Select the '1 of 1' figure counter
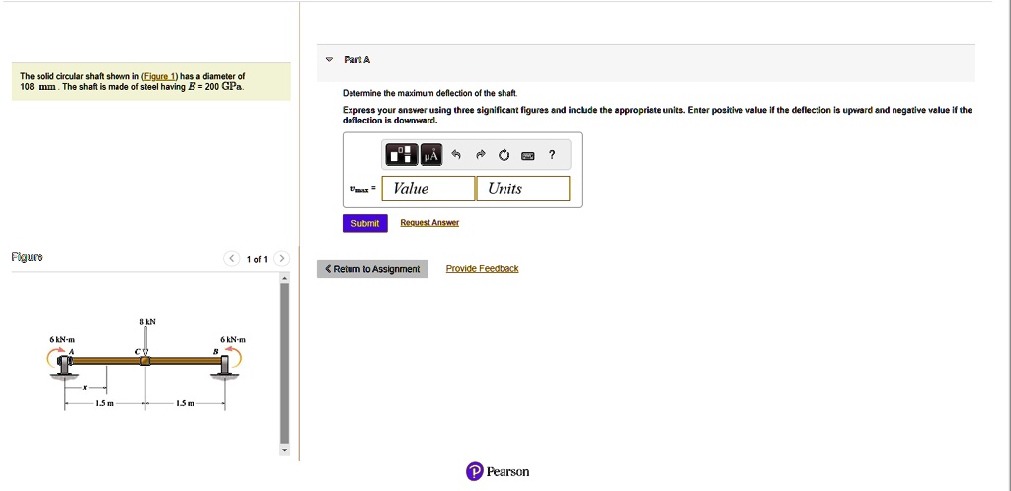This screenshot has height=491, width=1011. point(257,260)
